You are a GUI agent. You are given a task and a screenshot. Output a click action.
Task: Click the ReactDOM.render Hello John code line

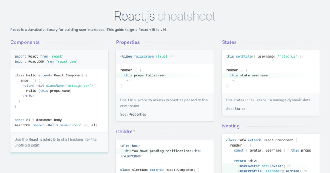click(x=56, y=125)
